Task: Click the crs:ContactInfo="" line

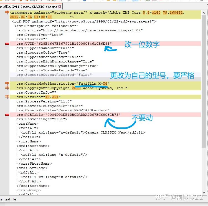Action: coord(36,92)
